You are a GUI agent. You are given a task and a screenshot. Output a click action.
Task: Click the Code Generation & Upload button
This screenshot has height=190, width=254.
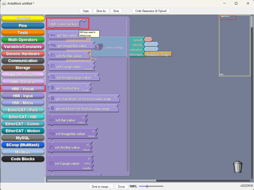point(151,11)
